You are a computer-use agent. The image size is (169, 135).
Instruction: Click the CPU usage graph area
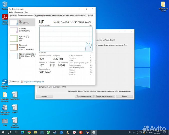click(66, 39)
